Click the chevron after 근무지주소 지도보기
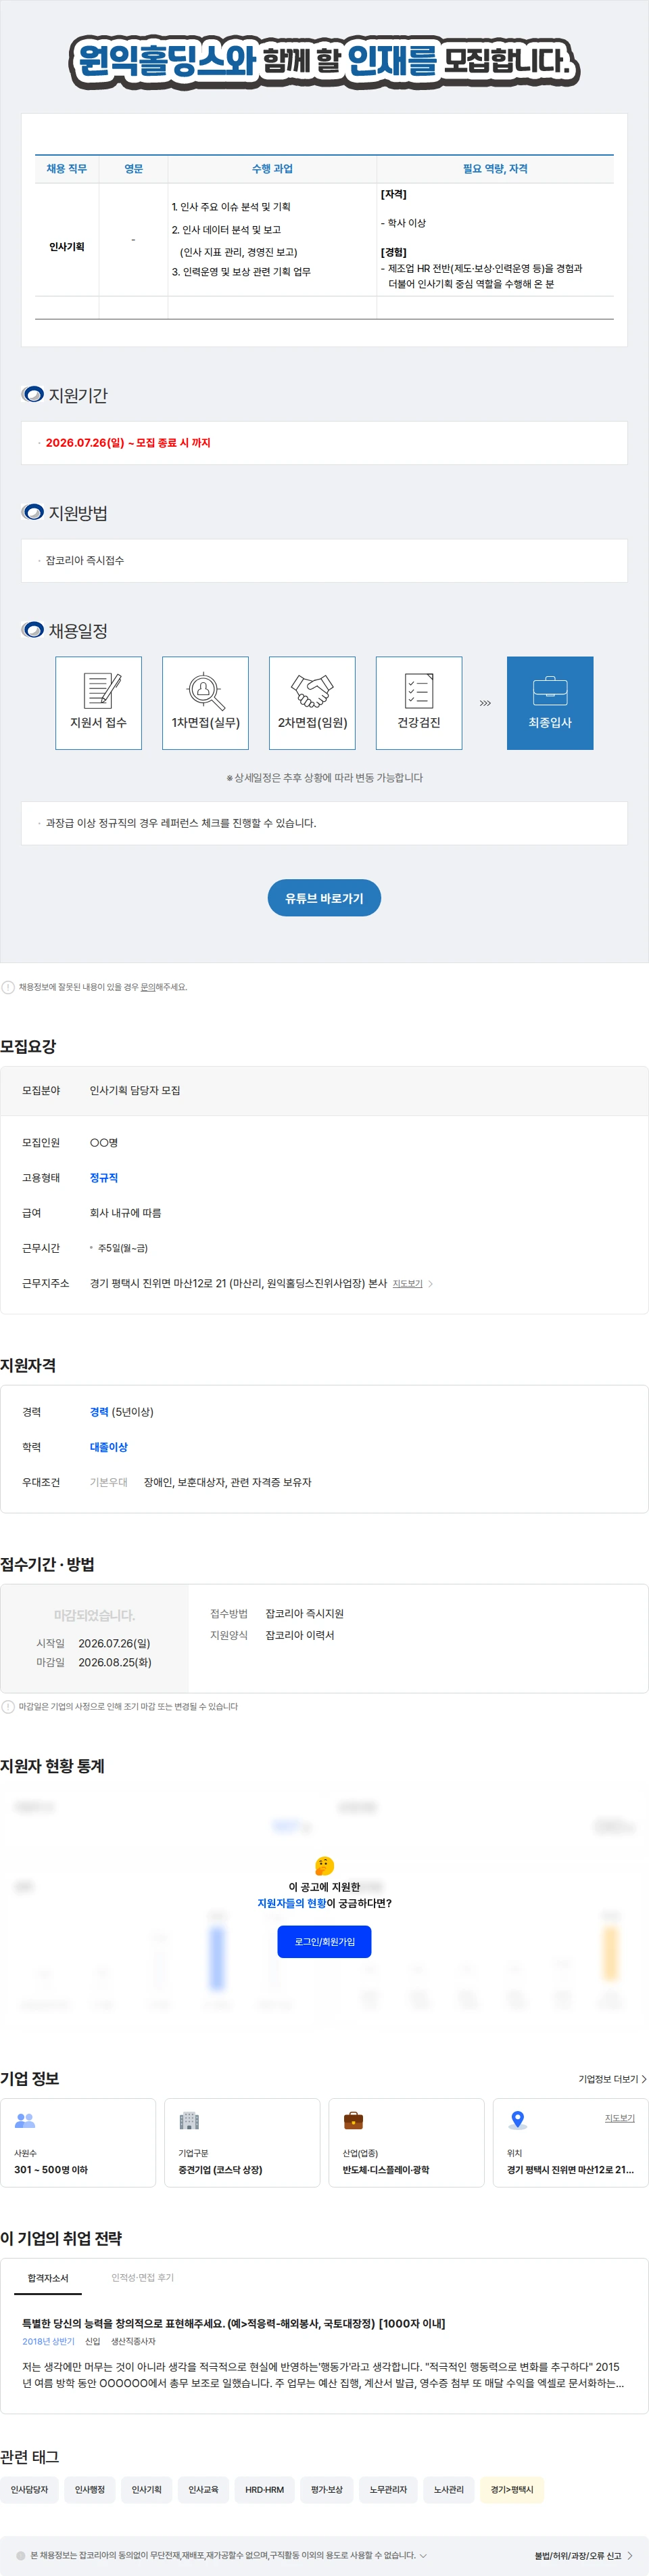The height and width of the screenshot is (2576, 649). [431, 1283]
